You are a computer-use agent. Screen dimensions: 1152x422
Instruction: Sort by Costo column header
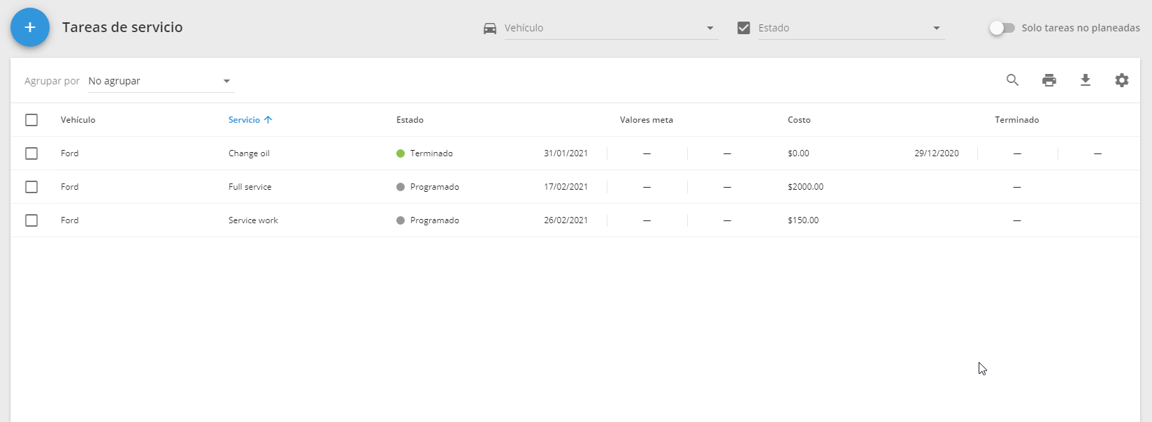coord(799,120)
